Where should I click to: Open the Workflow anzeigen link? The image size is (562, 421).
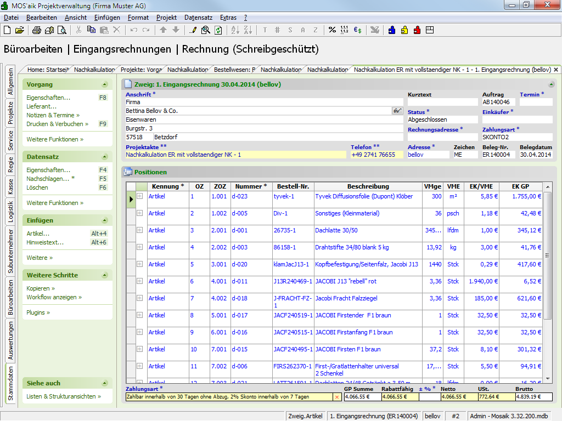[x=52, y=297]
